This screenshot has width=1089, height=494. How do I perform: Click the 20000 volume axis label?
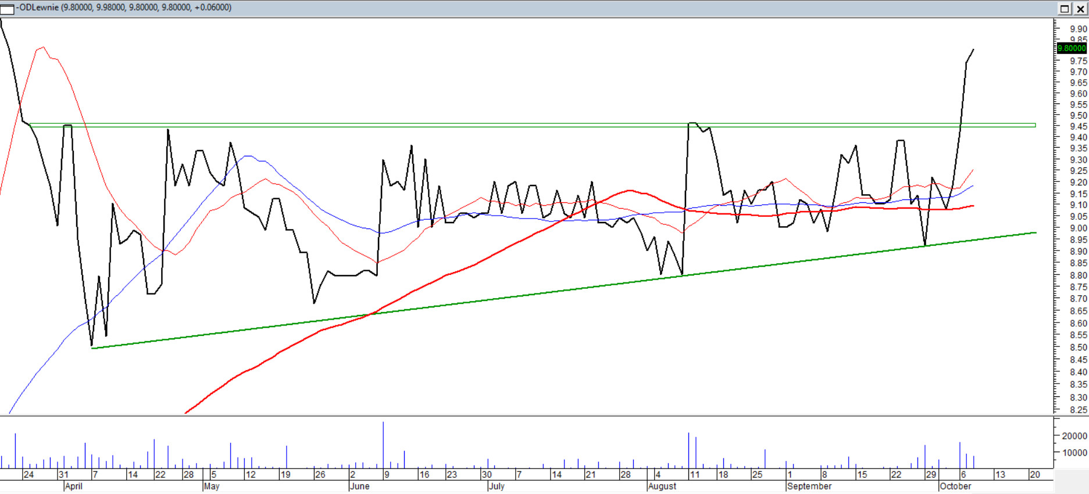[x=1074, y=436]
